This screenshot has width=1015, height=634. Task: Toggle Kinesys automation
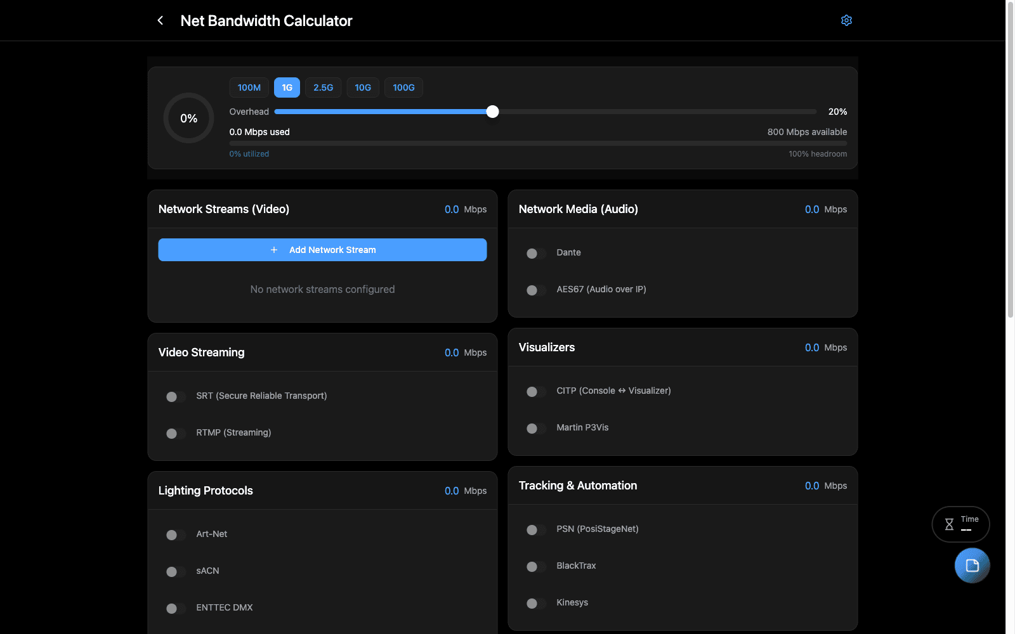[x=536, y=604]
